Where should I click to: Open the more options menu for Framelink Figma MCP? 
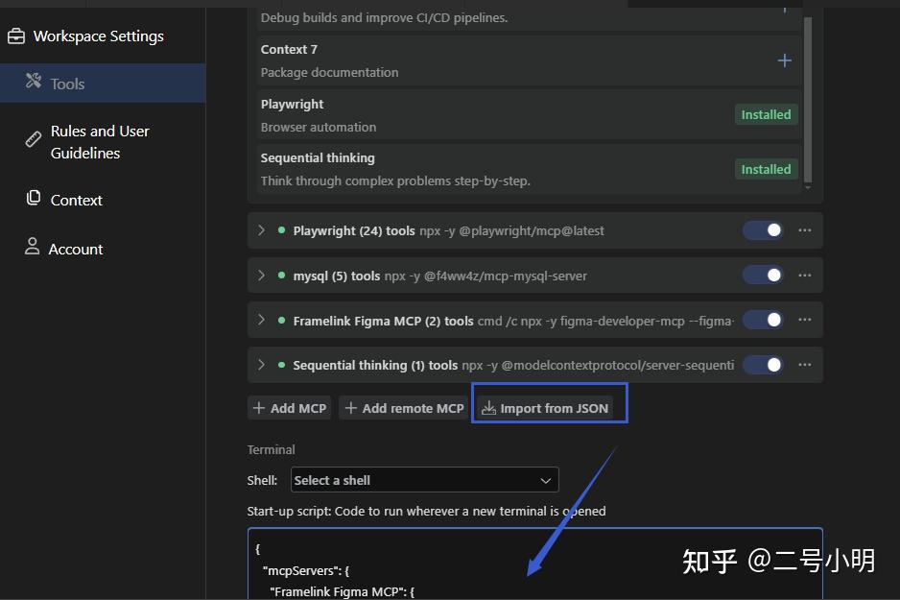click(x=805, y=320)
